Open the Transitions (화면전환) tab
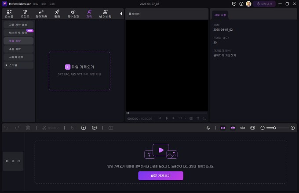The height and width of the screenshot is (193, 299). tap(41, 14)
